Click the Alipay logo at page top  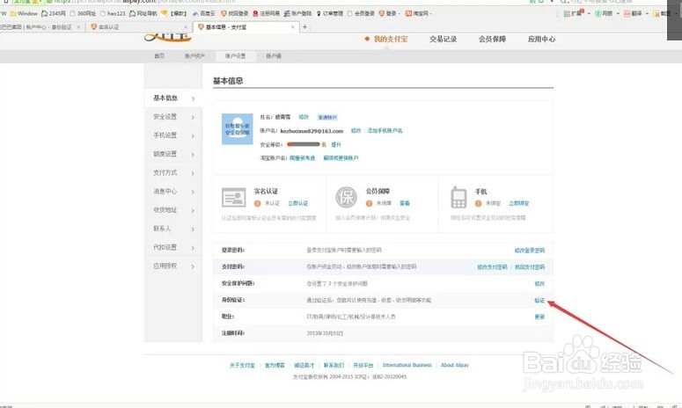point(168,37)
